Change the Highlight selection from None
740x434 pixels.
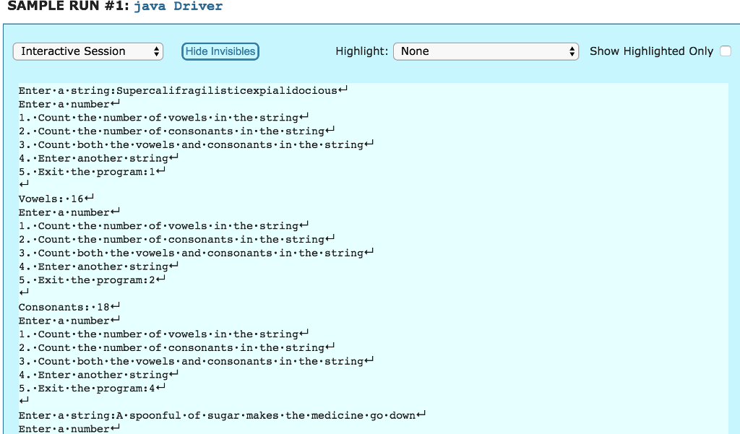[486, 51]
